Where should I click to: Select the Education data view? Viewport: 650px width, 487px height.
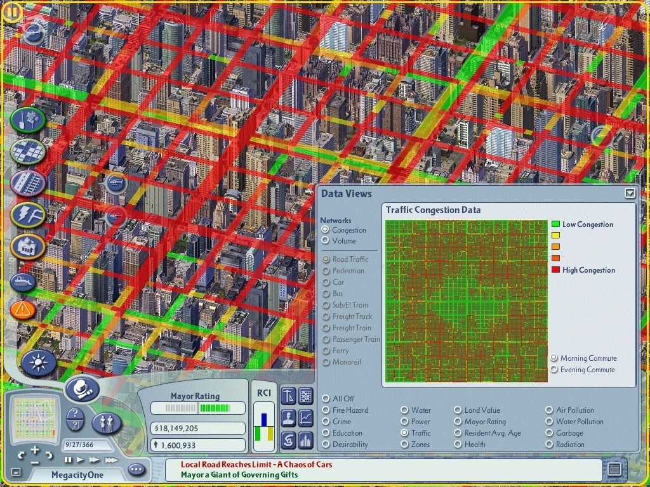(x=326, y=432)
